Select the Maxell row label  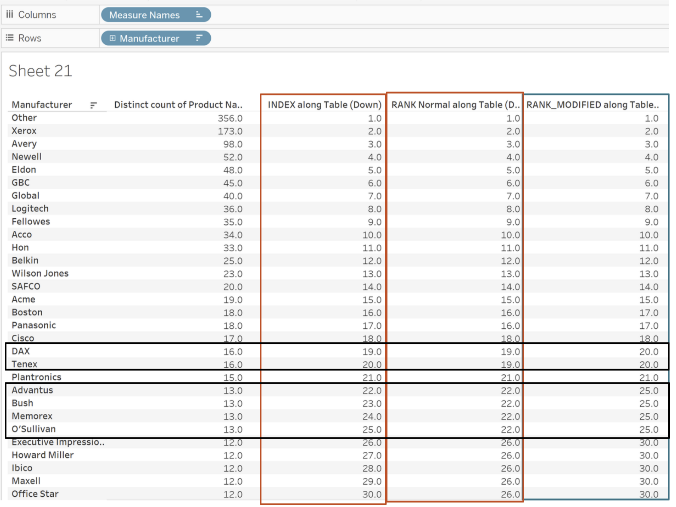point(26,481)
